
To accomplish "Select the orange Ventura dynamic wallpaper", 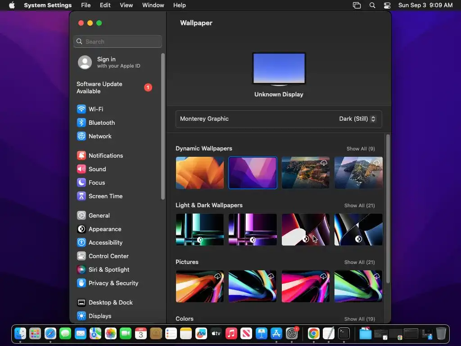I will pos(199,173).
